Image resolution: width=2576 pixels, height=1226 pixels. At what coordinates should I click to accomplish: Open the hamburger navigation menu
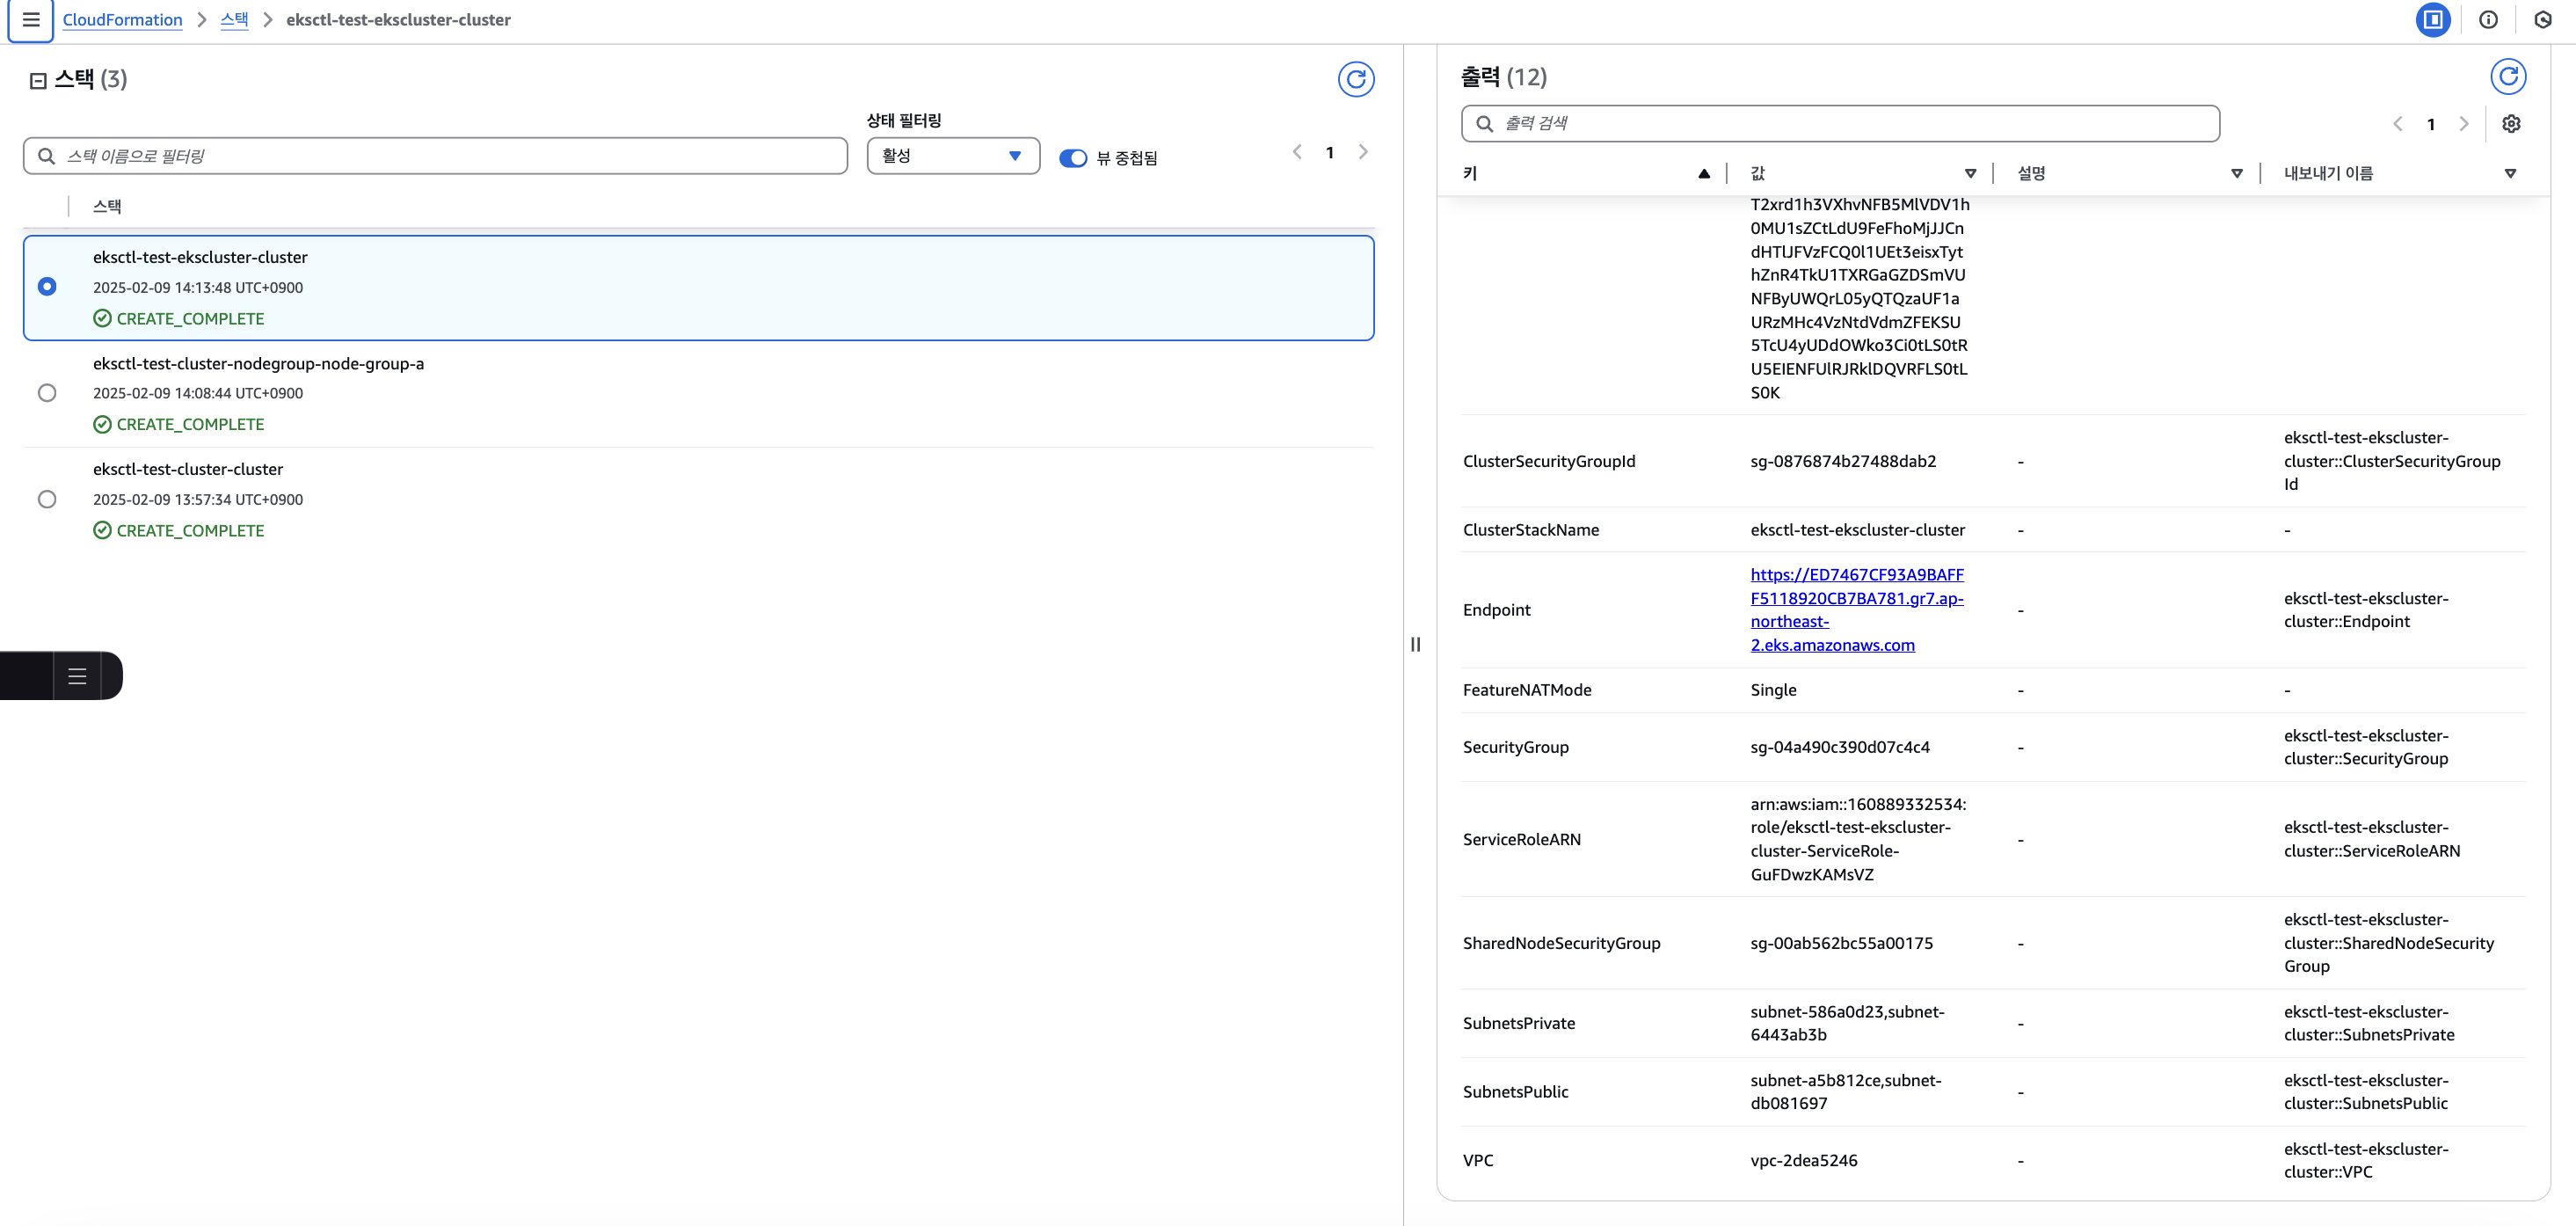coord(31,20)
